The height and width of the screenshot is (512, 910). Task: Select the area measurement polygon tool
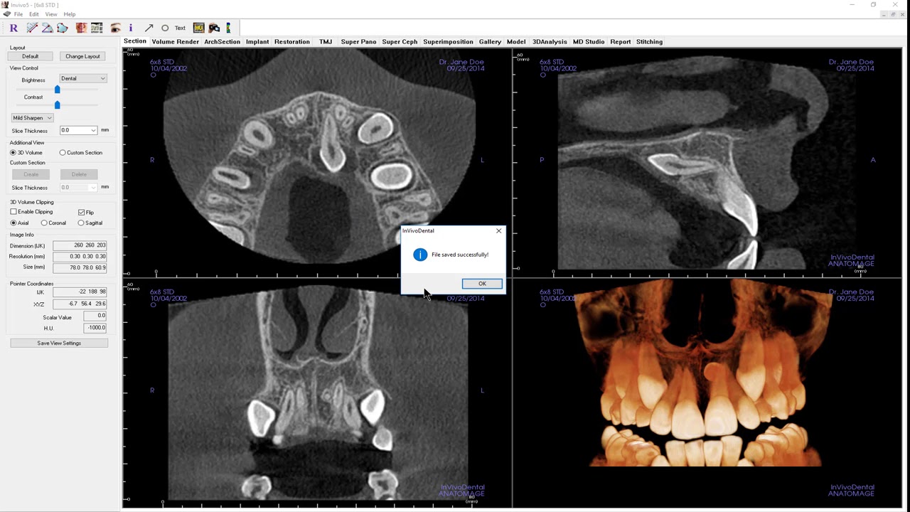click(63, 28)
